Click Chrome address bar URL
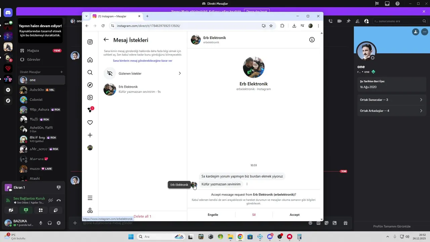The width and height of the screenshot is (430, 242). [148, 26]
